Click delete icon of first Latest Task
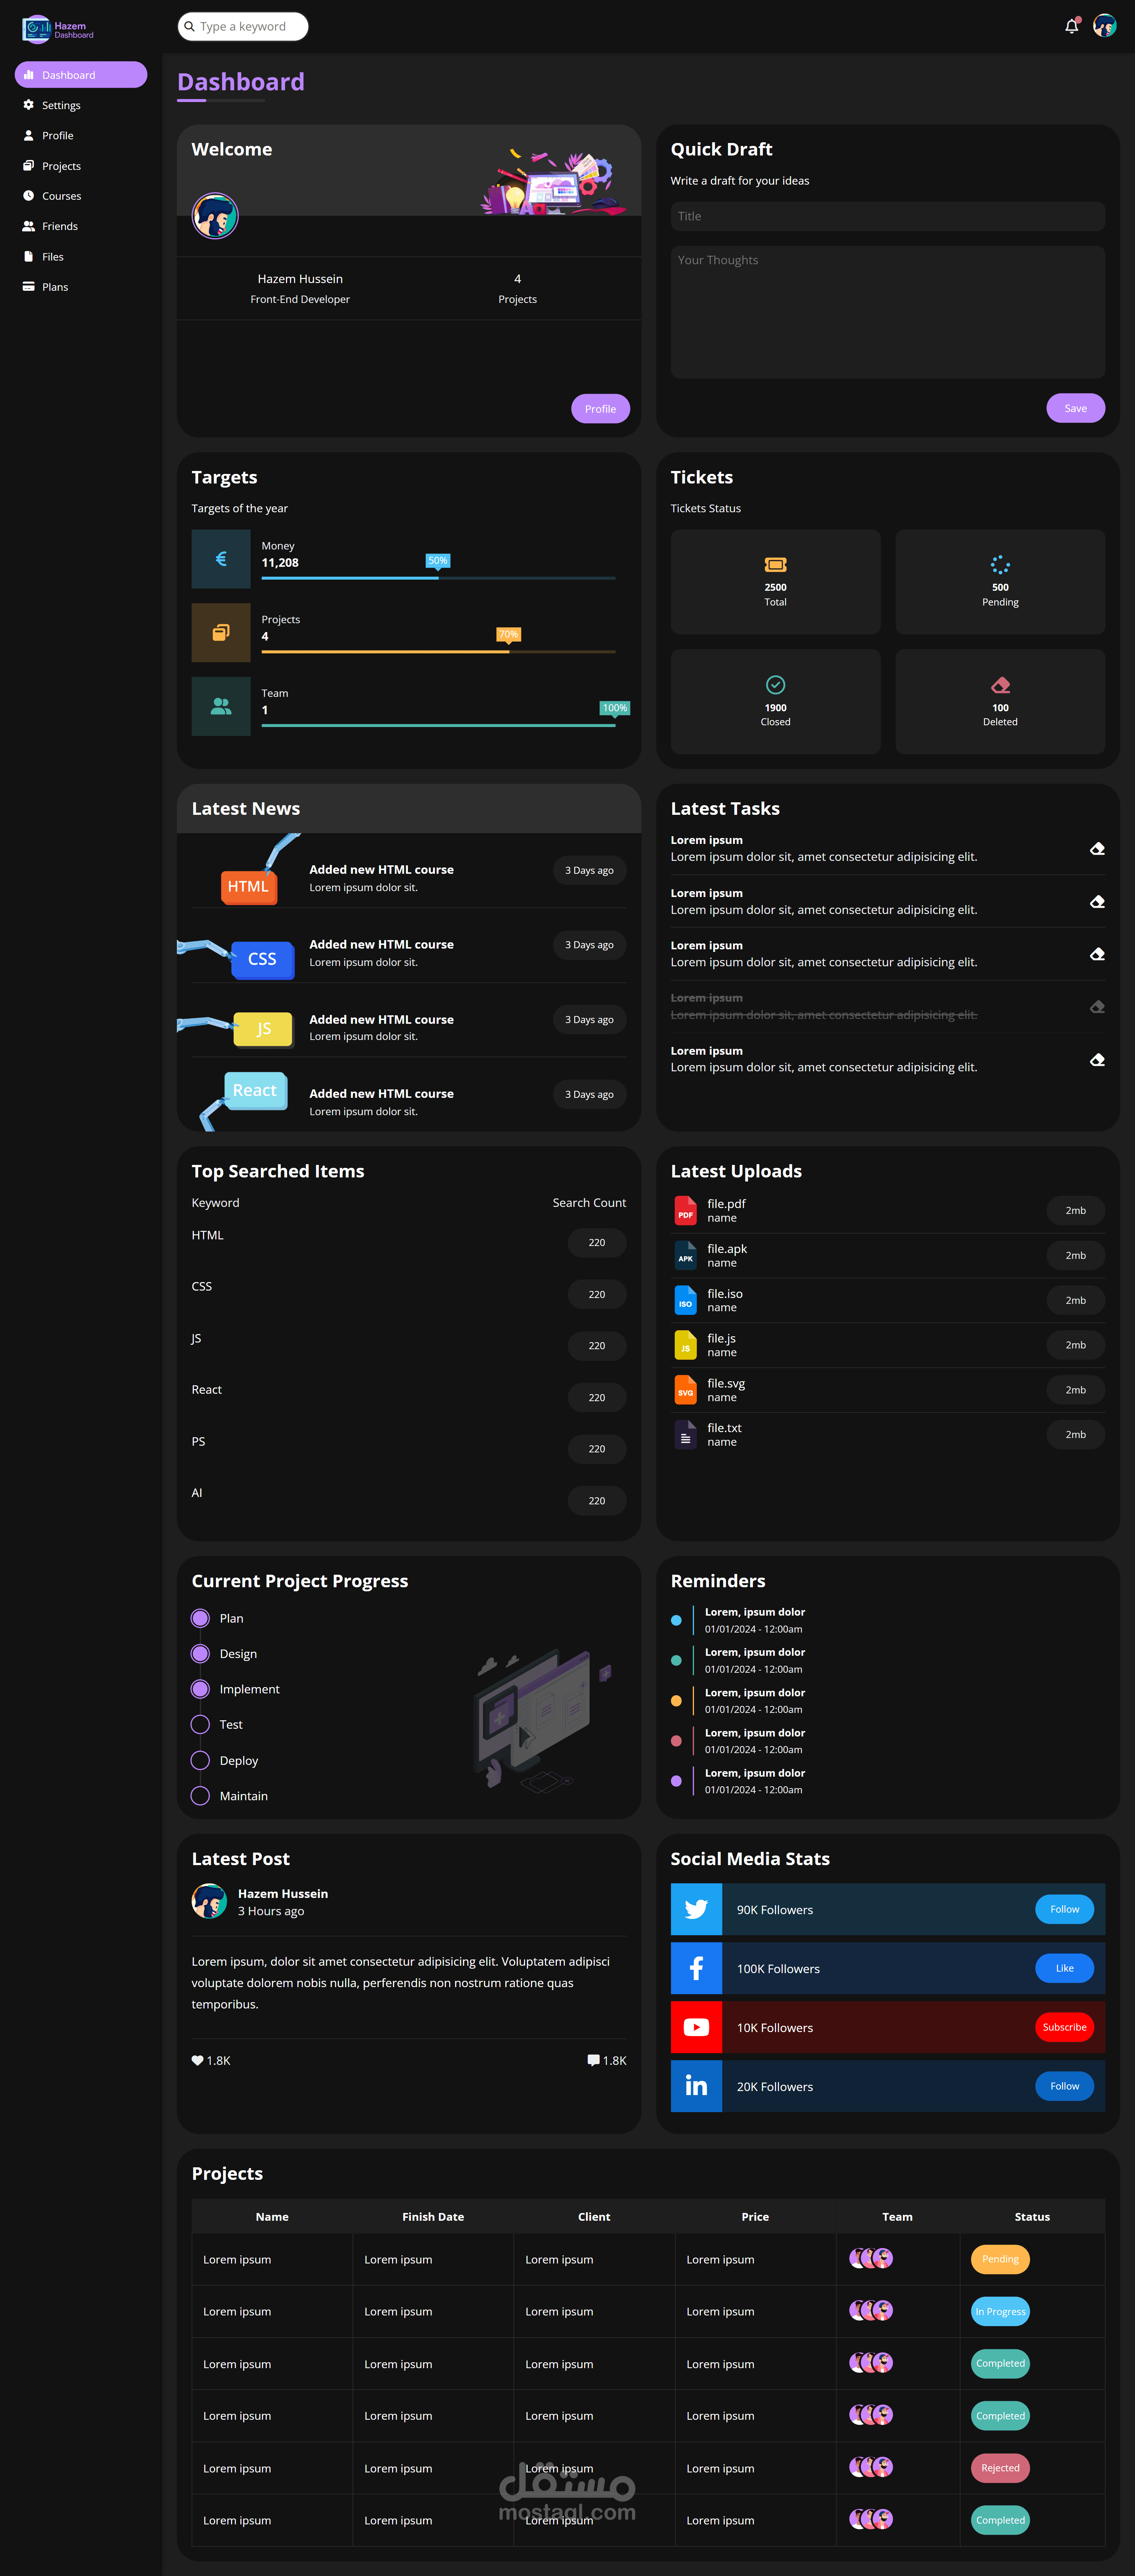Screen dimensions: 1135x2576 tap(1097, 849)
